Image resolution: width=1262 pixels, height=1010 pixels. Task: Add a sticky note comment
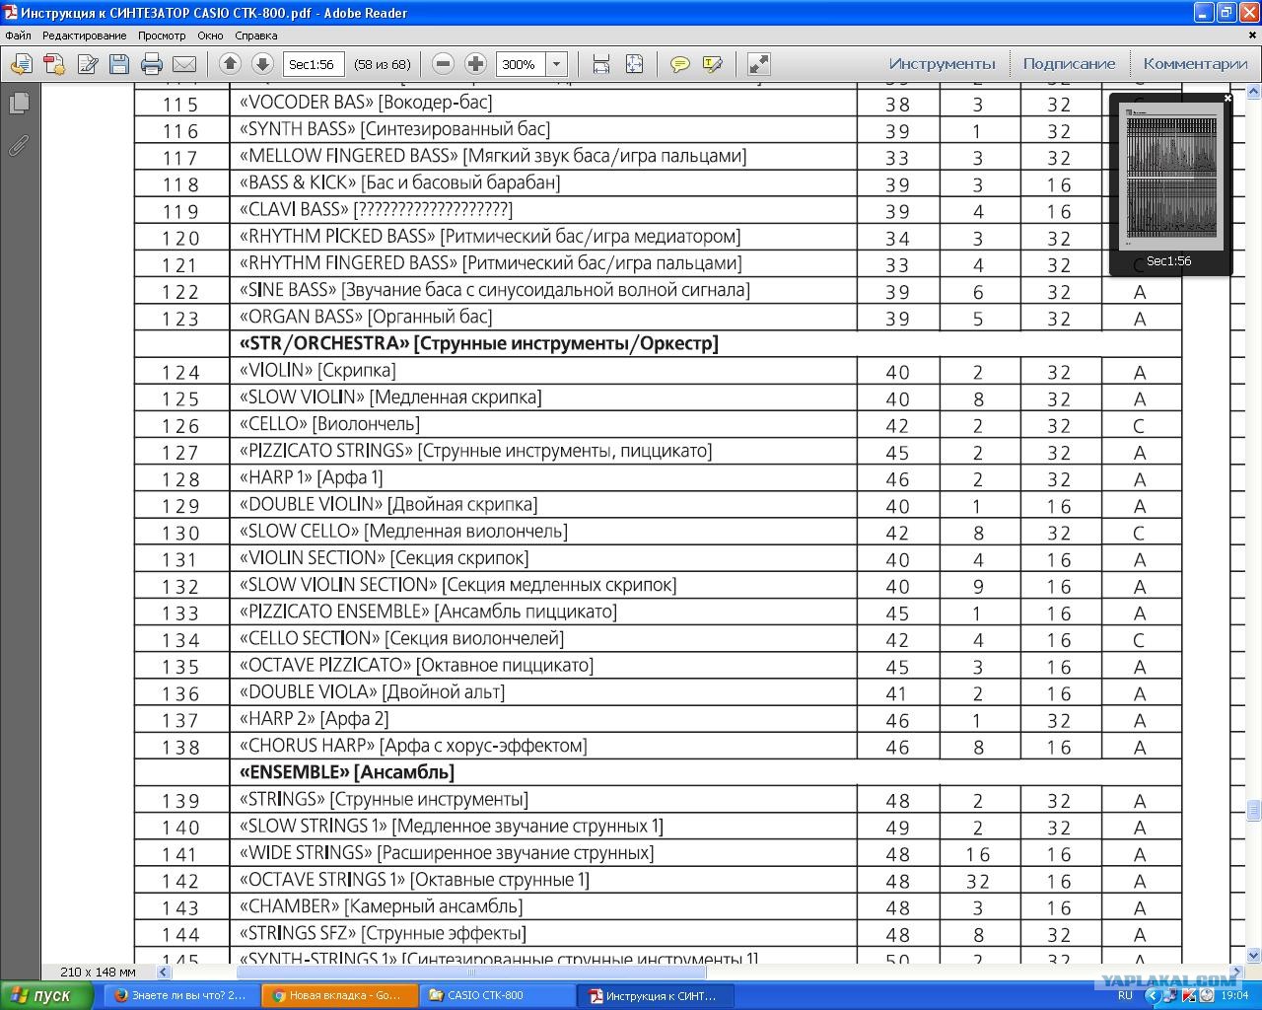pyautogui.click(x=679, y=64)
